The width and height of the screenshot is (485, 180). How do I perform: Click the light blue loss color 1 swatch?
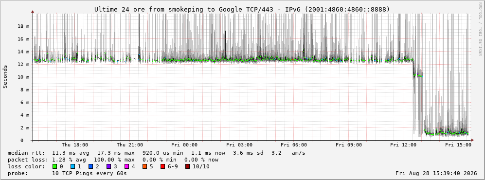tap(72, 167)
